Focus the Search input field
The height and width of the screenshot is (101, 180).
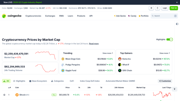coord(164,16)
